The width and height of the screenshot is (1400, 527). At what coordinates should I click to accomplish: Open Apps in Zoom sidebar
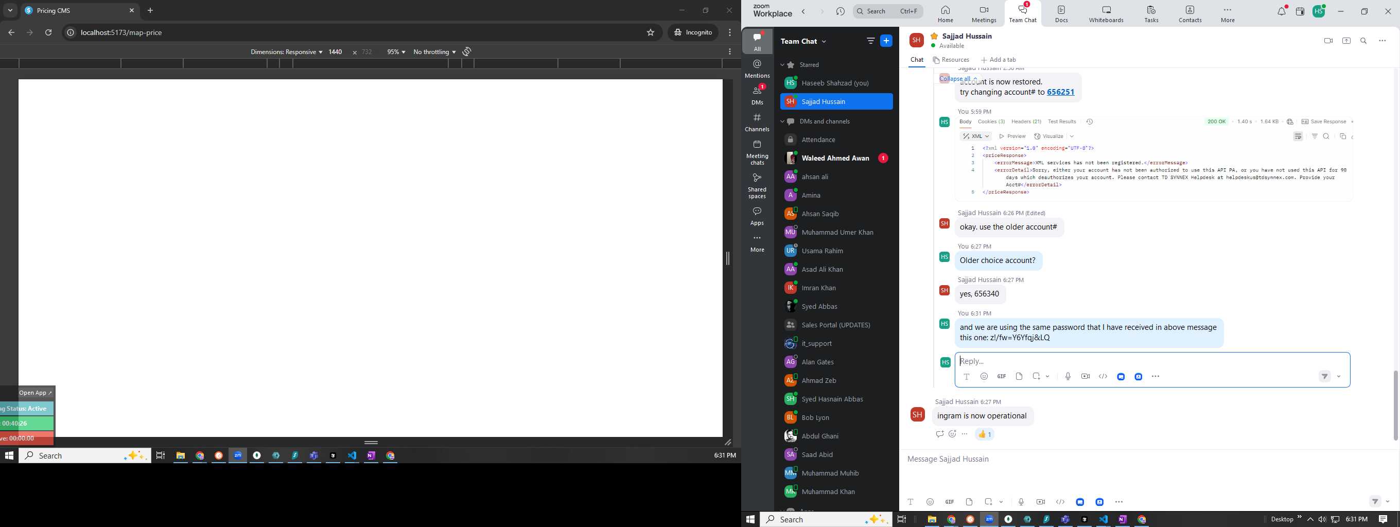pos(757,216)
